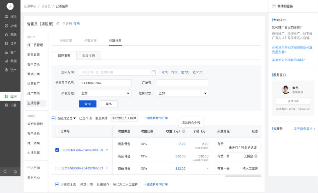Check the second order row checkbox
The width and height of the screenshot is (318, 193).
(x=57, y=168)
